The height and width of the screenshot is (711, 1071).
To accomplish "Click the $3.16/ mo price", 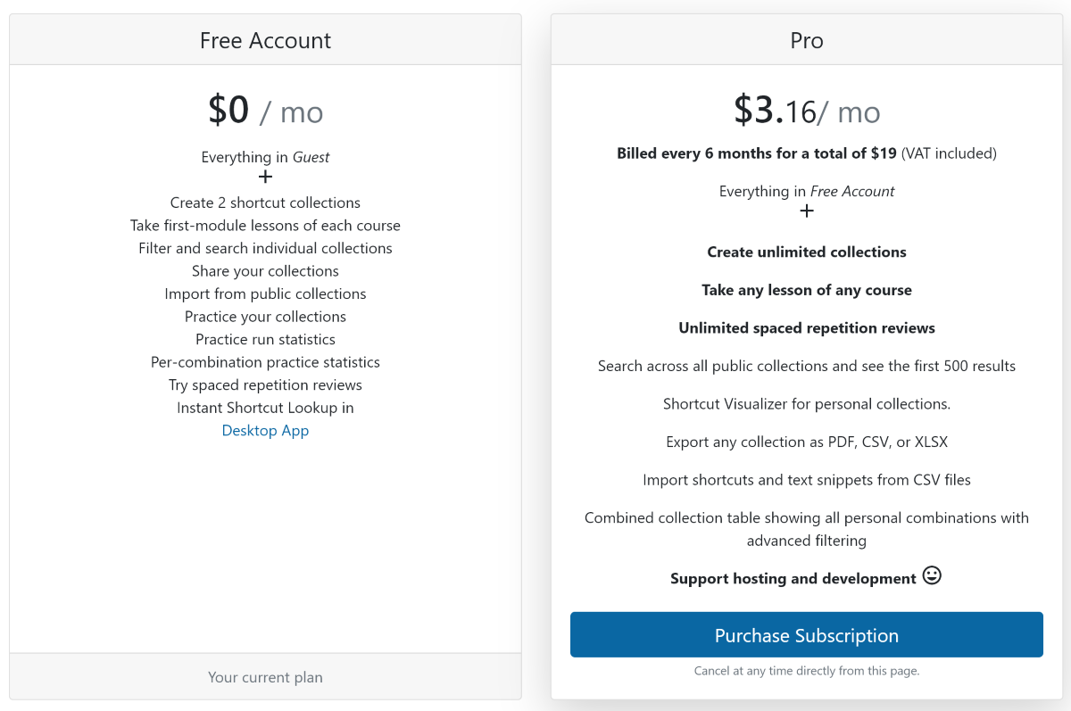I will point(806,111).
